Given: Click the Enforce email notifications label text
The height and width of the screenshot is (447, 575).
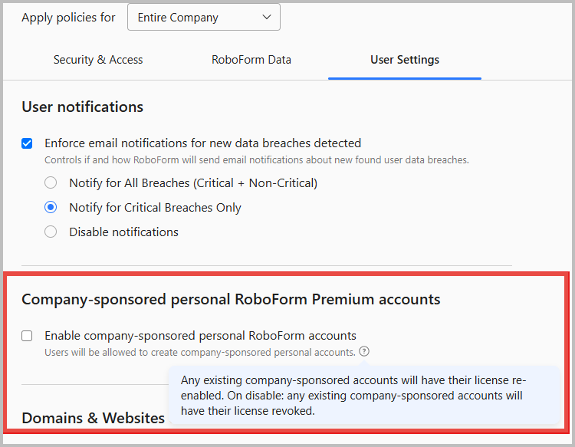Looking at the screenshot, I should [x=202, y=143].
